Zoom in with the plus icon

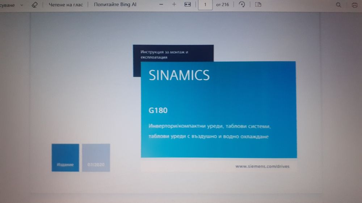point(174,4)
